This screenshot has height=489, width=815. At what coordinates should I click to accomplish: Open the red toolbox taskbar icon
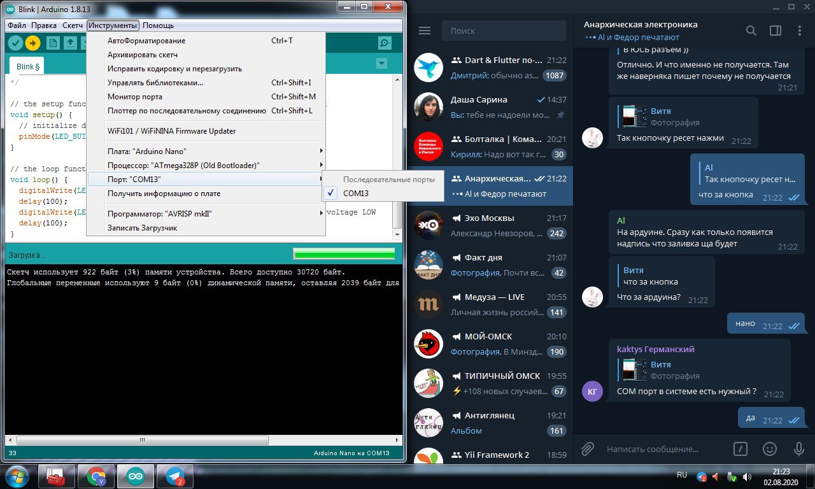56,476
